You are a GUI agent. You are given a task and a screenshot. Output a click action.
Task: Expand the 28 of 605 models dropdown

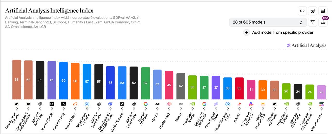coord(268,22)
